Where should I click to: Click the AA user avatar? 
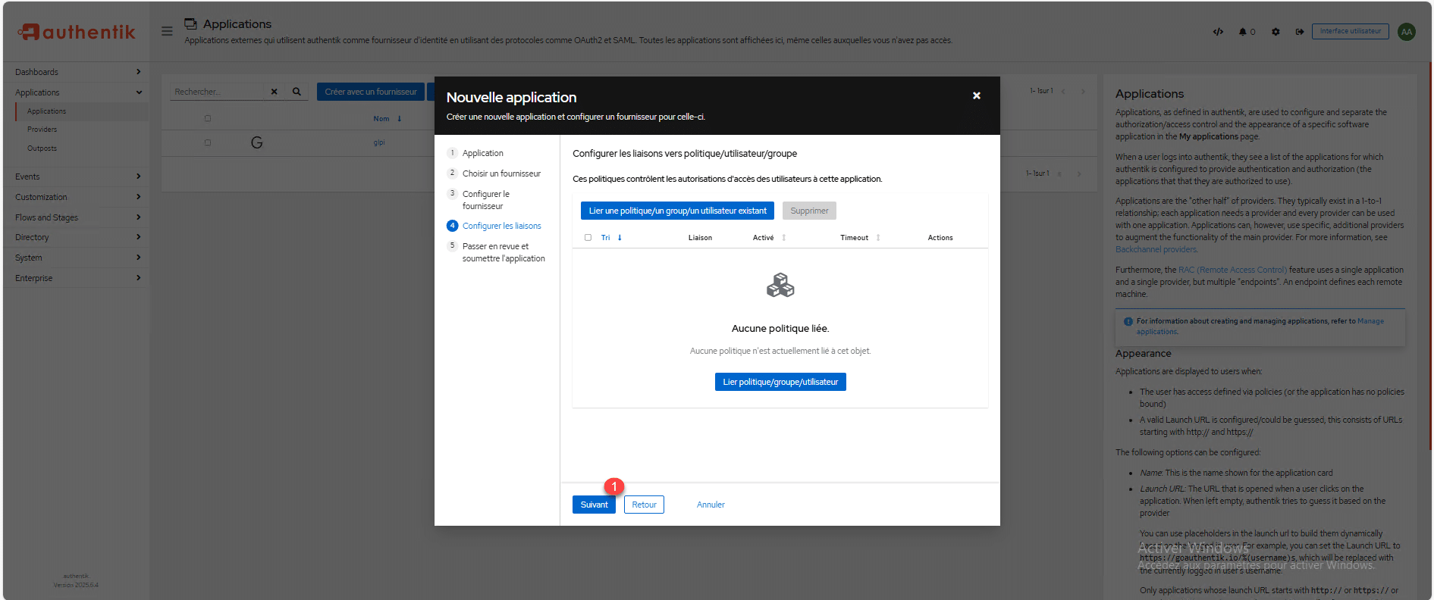[x=1406, y=32]
